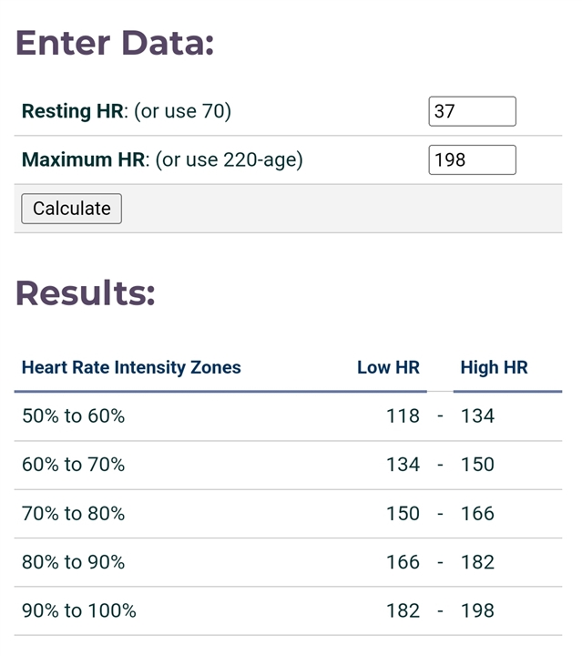Select the 80% to 90% zone row
Screen dimensions: 582x656
(288, 562)
